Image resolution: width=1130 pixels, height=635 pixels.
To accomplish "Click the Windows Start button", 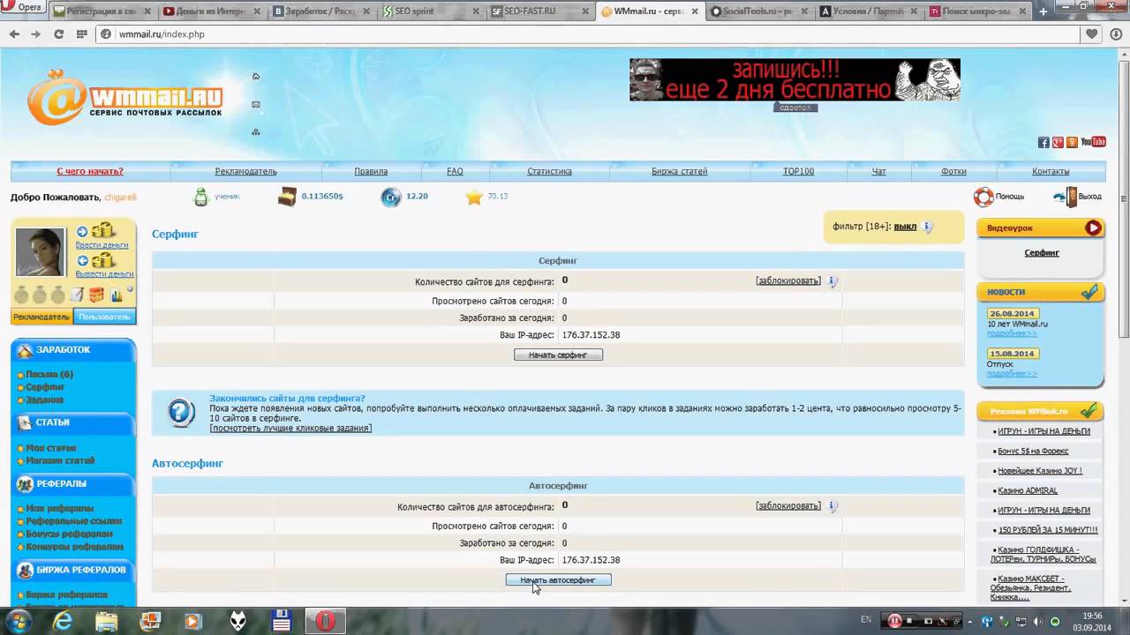I will click(19, 621).
